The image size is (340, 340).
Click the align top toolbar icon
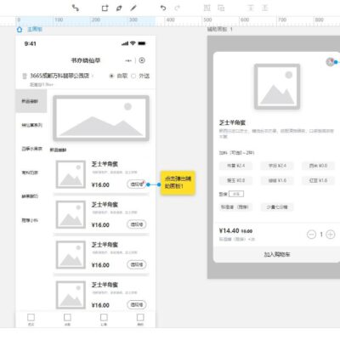[x=251, y=8]
